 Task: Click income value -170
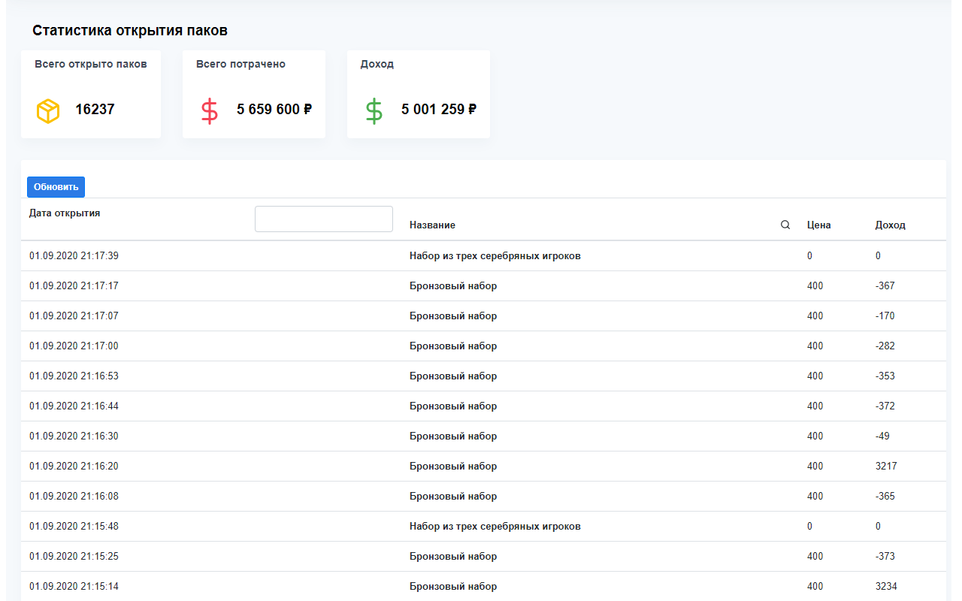click(885, 316)
